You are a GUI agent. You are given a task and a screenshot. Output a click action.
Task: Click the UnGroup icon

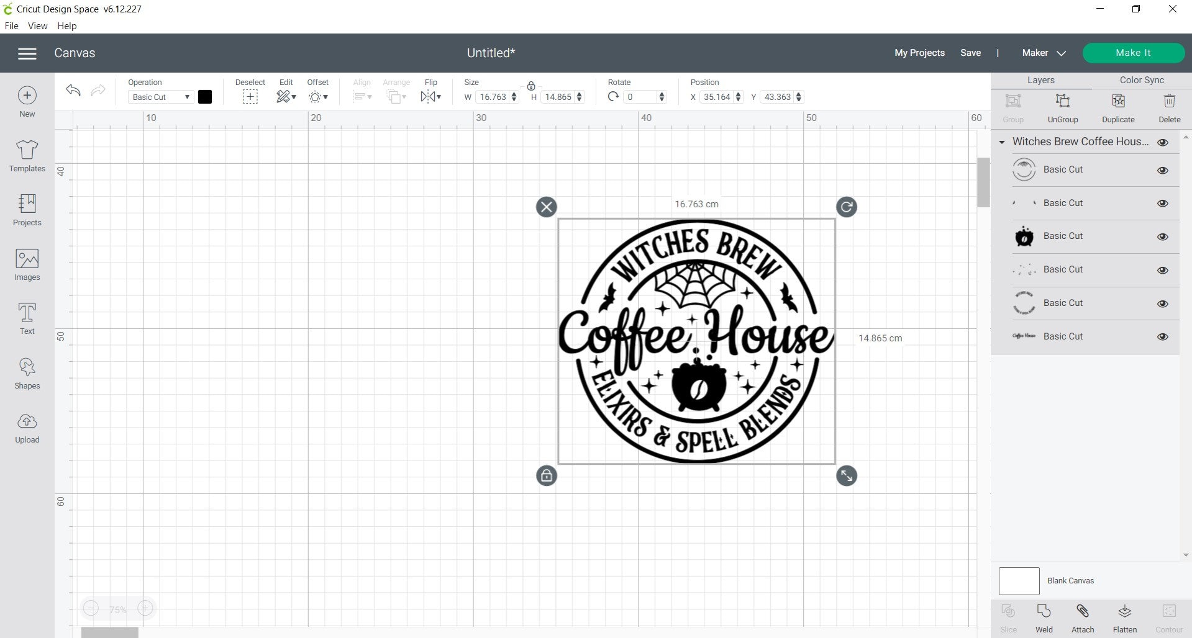click(1062, 101)
